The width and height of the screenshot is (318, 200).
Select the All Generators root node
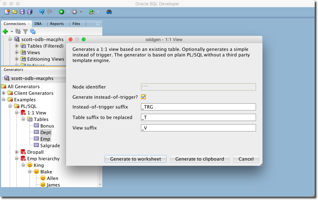click(x=24, y=87)
